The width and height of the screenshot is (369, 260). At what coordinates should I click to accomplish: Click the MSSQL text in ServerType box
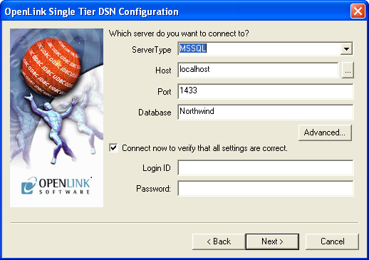[x=193, y=48]
